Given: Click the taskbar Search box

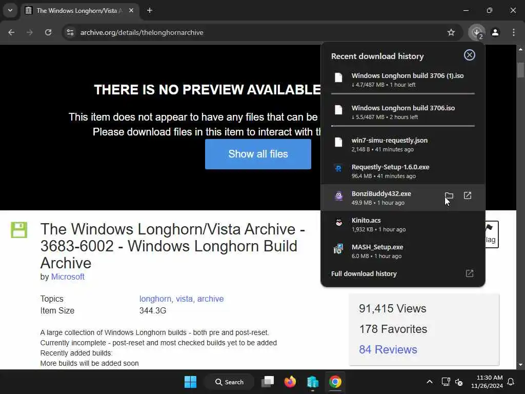Looking at the screenshot, I should tap(229, 382).
